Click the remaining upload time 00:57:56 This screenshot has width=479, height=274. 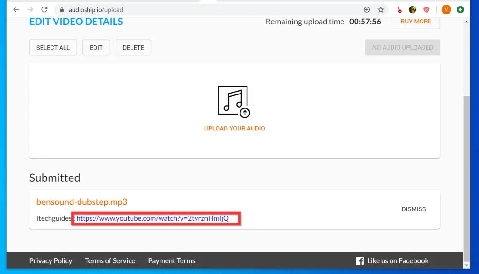tap(365, 22)
